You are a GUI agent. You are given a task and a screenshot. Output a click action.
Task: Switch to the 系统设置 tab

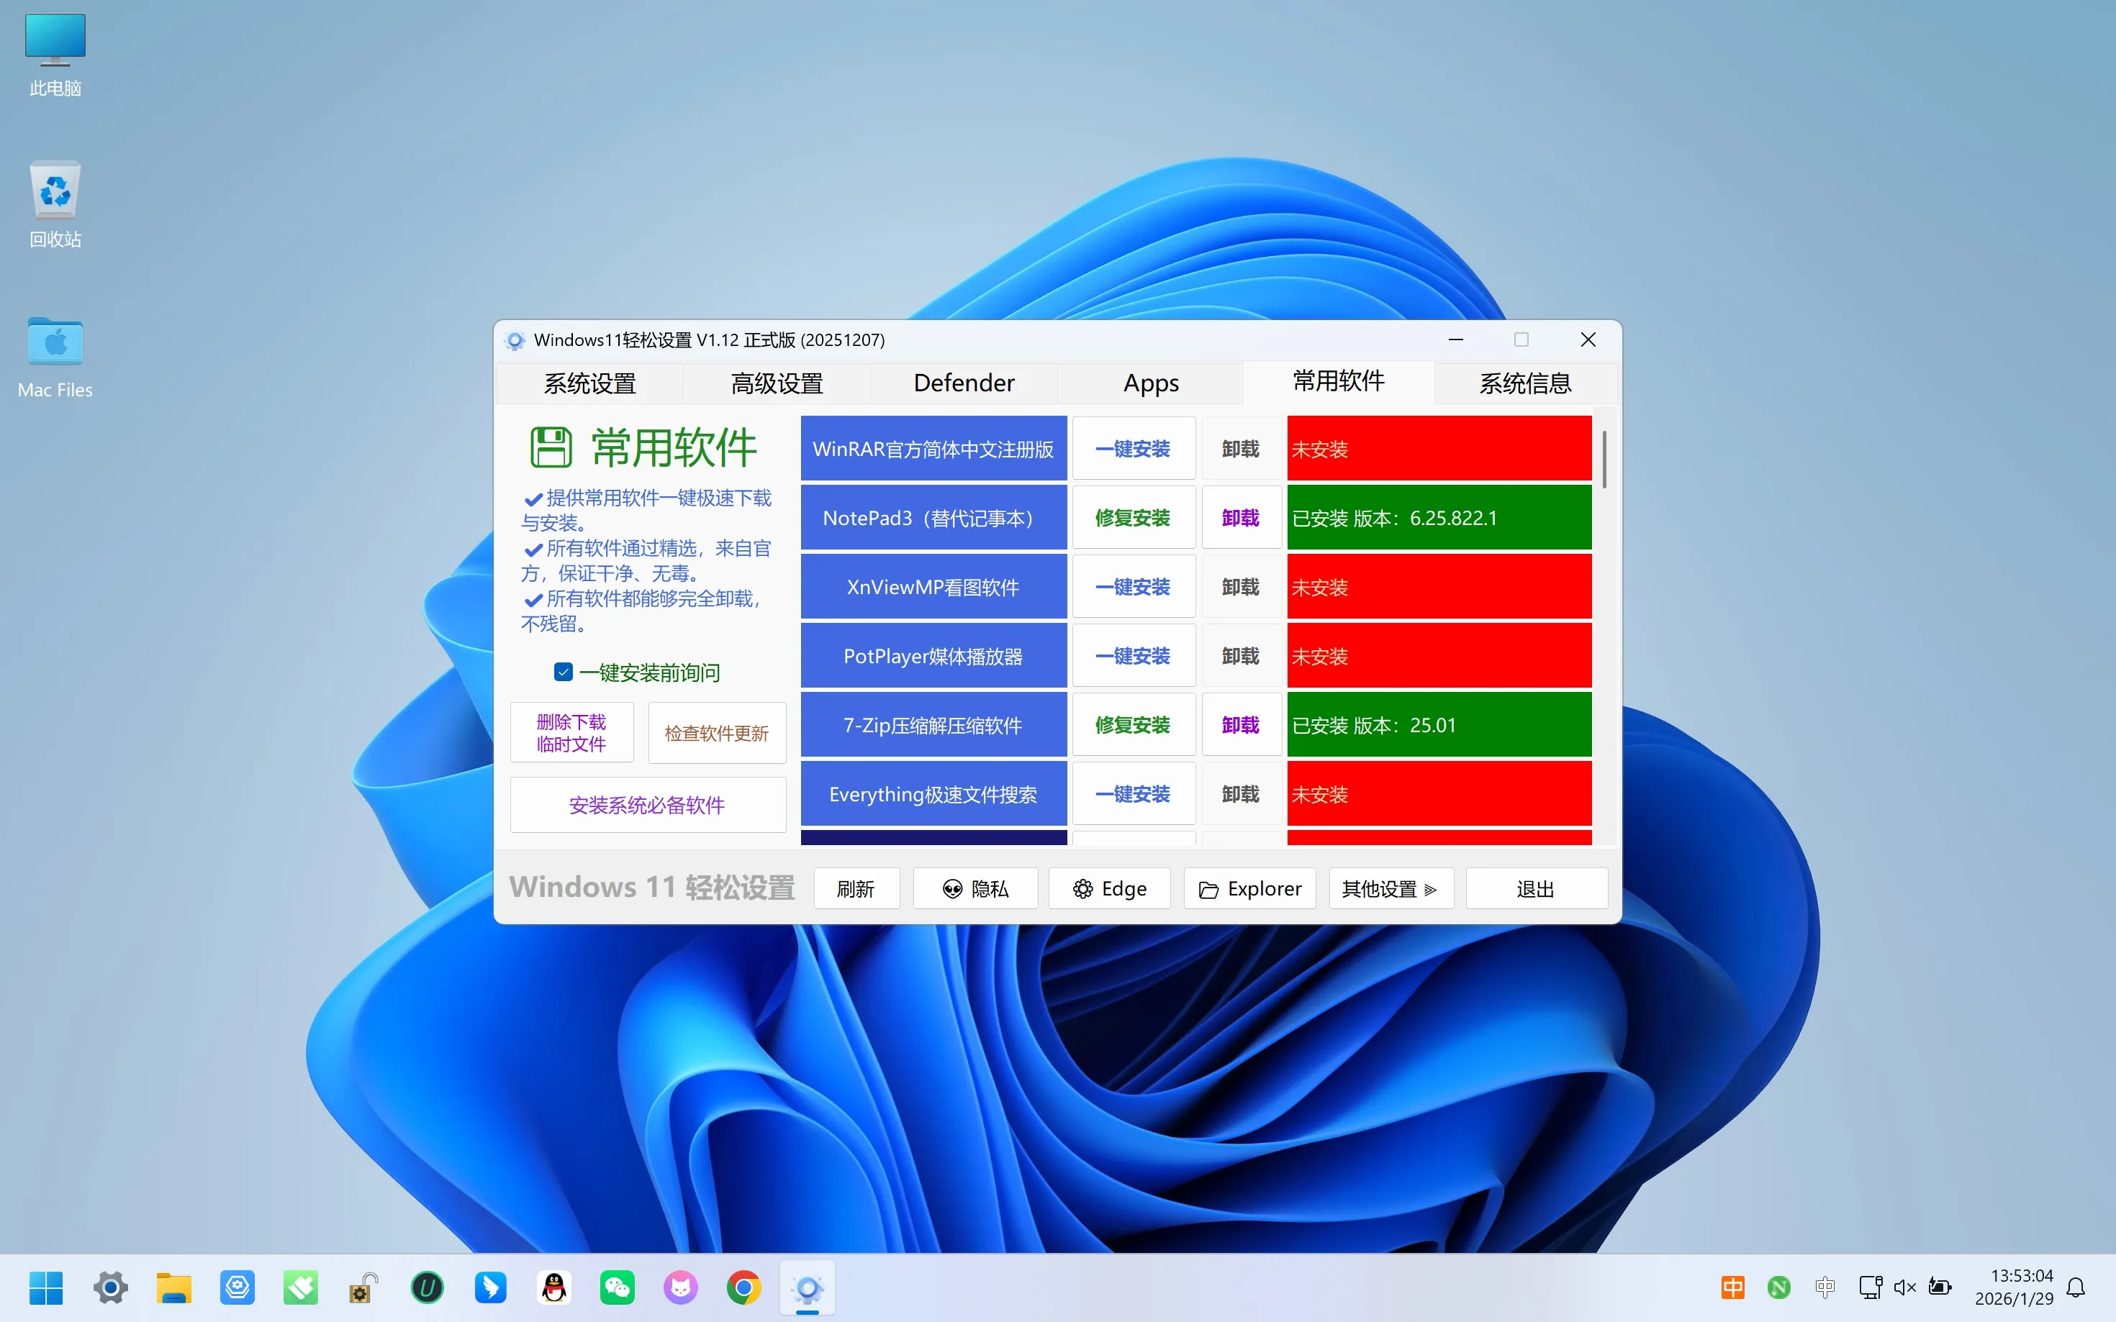click(589, 383)
